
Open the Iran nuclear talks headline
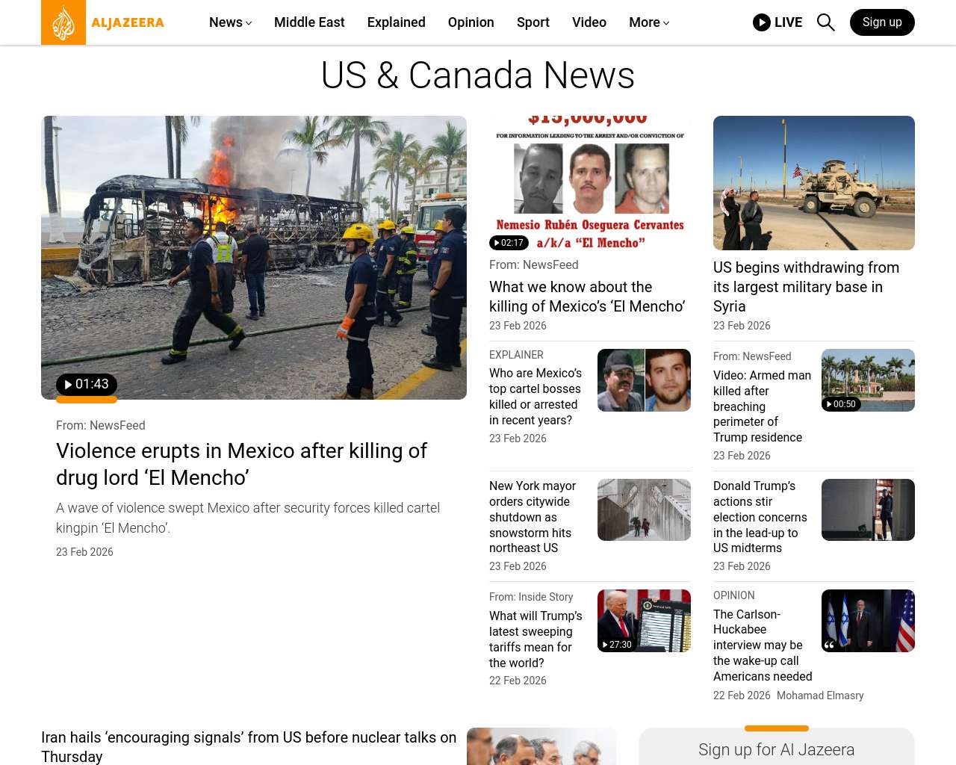[x=249, y=746]
